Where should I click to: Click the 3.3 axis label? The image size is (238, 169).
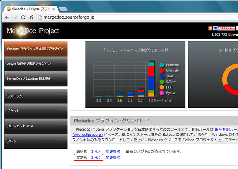[99, 101]
